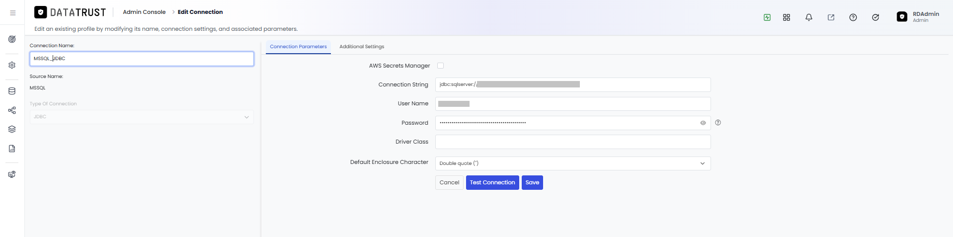This screenshot has height=237, width=953.
Task: Click the Cancel button
Action: click(x=449, y=183)
